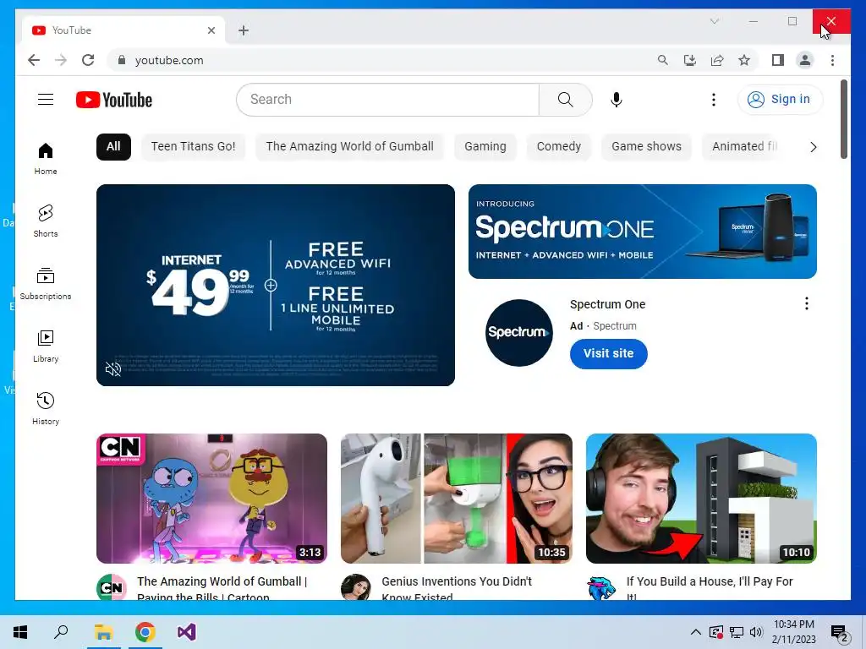Image resolution: width=866 pixels, height=649 pixels.
Task: Open the Spectrum One ad options menu
Action: (806, 303)
